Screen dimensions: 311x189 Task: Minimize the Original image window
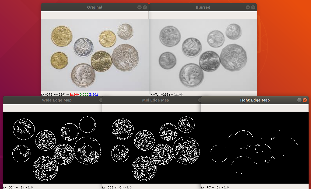(x=139, y=7)
